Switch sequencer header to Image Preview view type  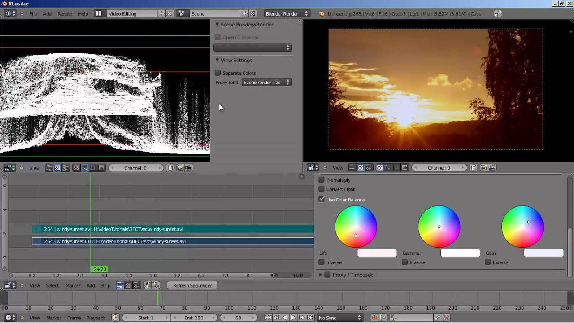coord(128,285)
